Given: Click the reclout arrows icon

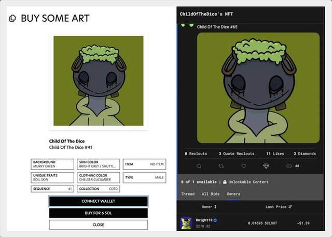Looking at the screenshot, I should [221, 166].
